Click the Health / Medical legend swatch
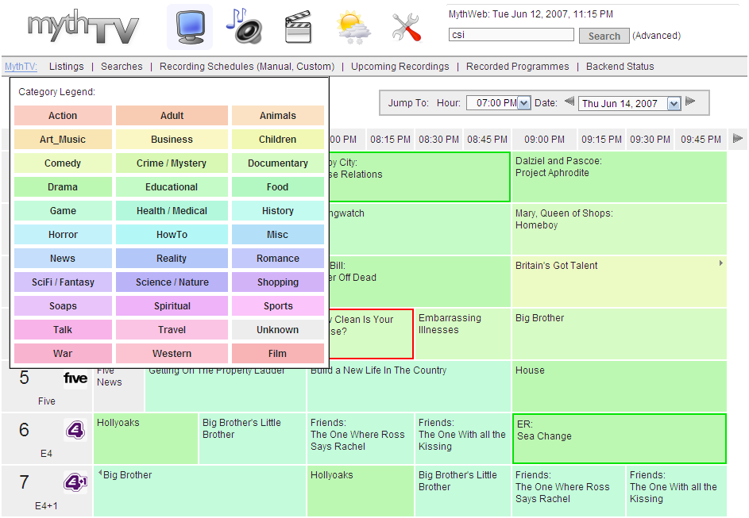Screen dimensions: 749x518 [172, 211]
